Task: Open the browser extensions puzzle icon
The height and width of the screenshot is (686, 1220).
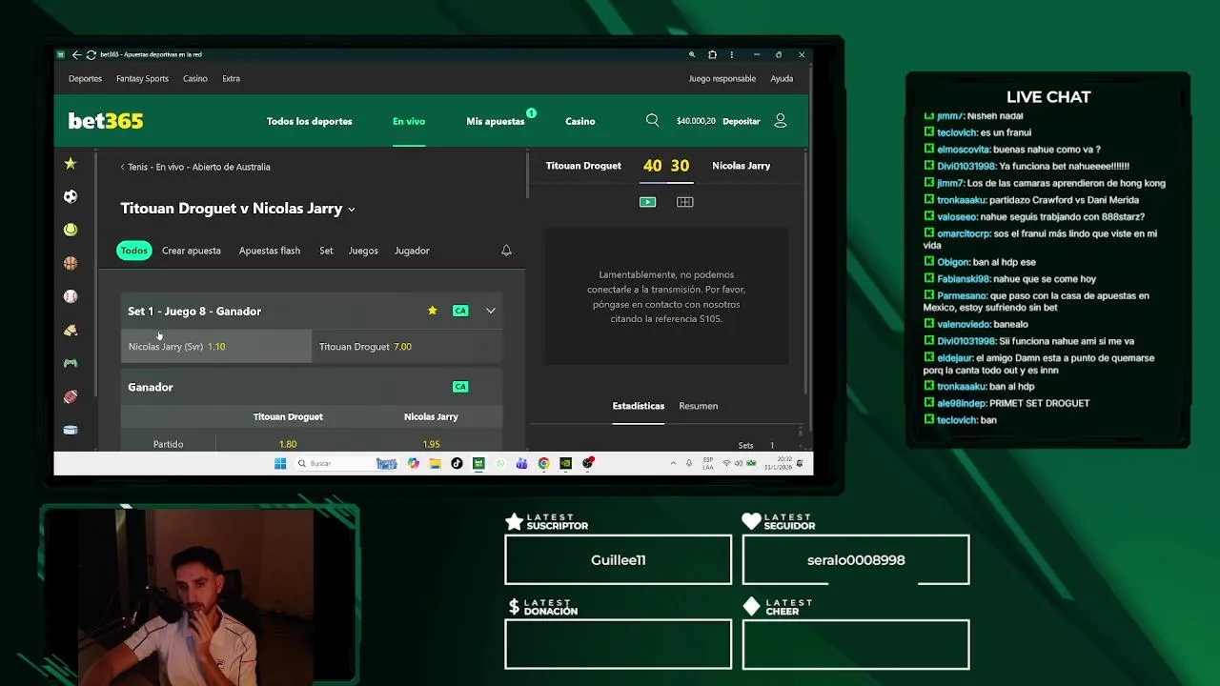Action: click(x=712, y=55)
